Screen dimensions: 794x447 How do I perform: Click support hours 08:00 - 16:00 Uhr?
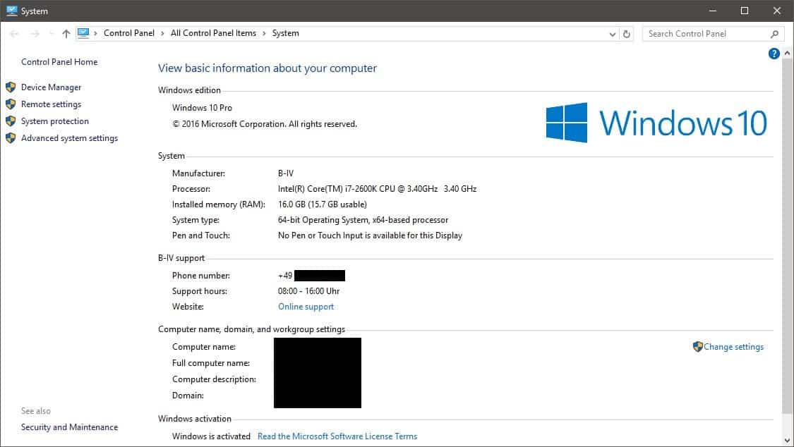pyautogui.click(x=309, y=290)
